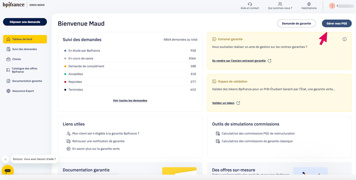This screenshot has height=180, width=356.
Task: Click the Rejectées status row
Action: pyautogui.click(x=130, y=82)
